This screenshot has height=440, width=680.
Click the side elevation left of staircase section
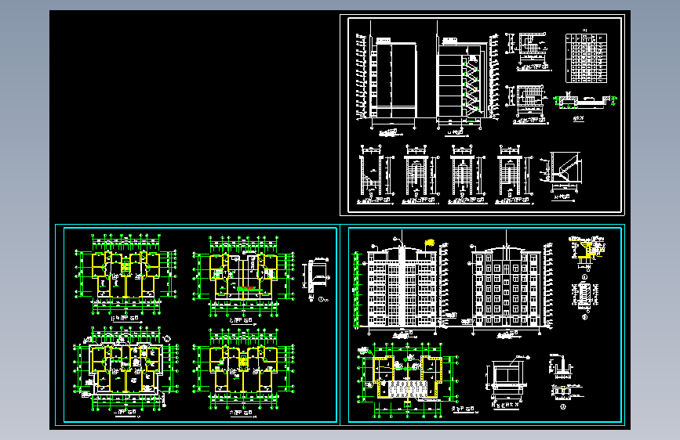(387, 78)
